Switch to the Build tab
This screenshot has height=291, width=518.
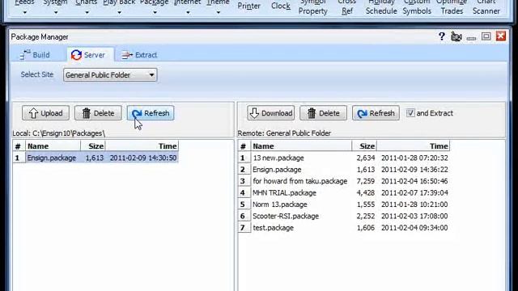tap(35, 55)
